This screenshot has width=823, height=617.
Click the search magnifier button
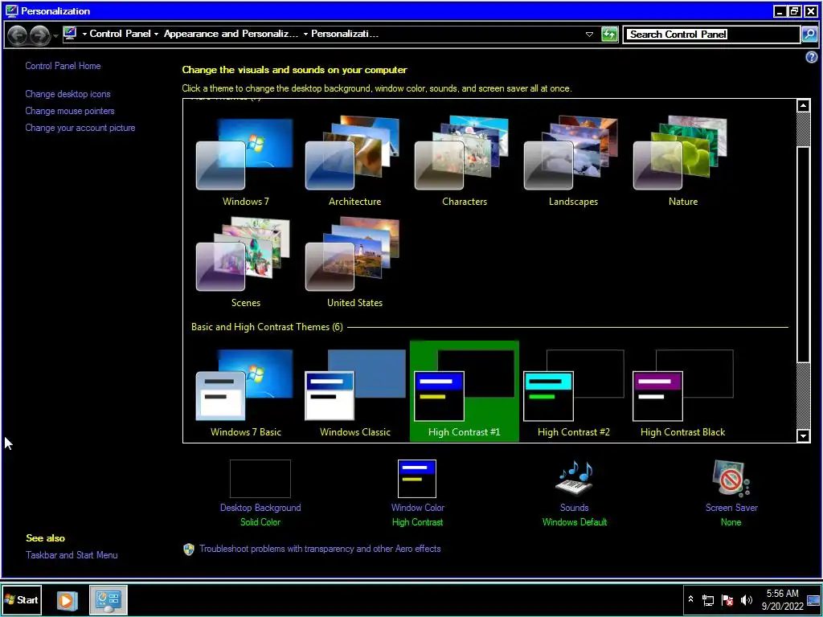[809, 35]
